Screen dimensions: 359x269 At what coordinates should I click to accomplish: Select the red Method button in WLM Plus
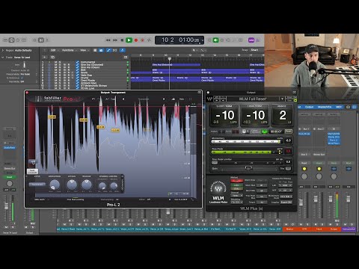coord(236,181)
